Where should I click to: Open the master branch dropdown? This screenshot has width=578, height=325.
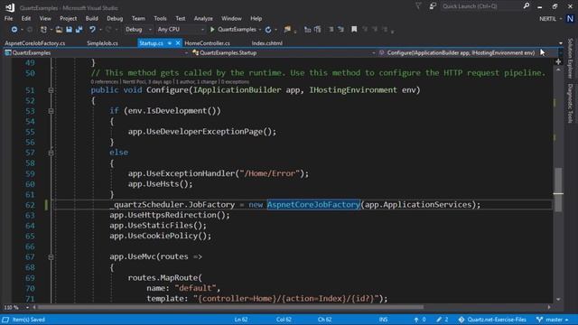pyautogui.click(x=552, y=320)
